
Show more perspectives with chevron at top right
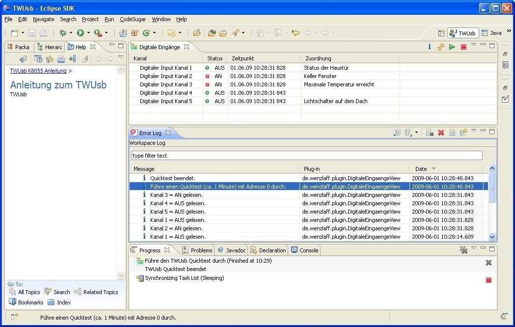509,31
